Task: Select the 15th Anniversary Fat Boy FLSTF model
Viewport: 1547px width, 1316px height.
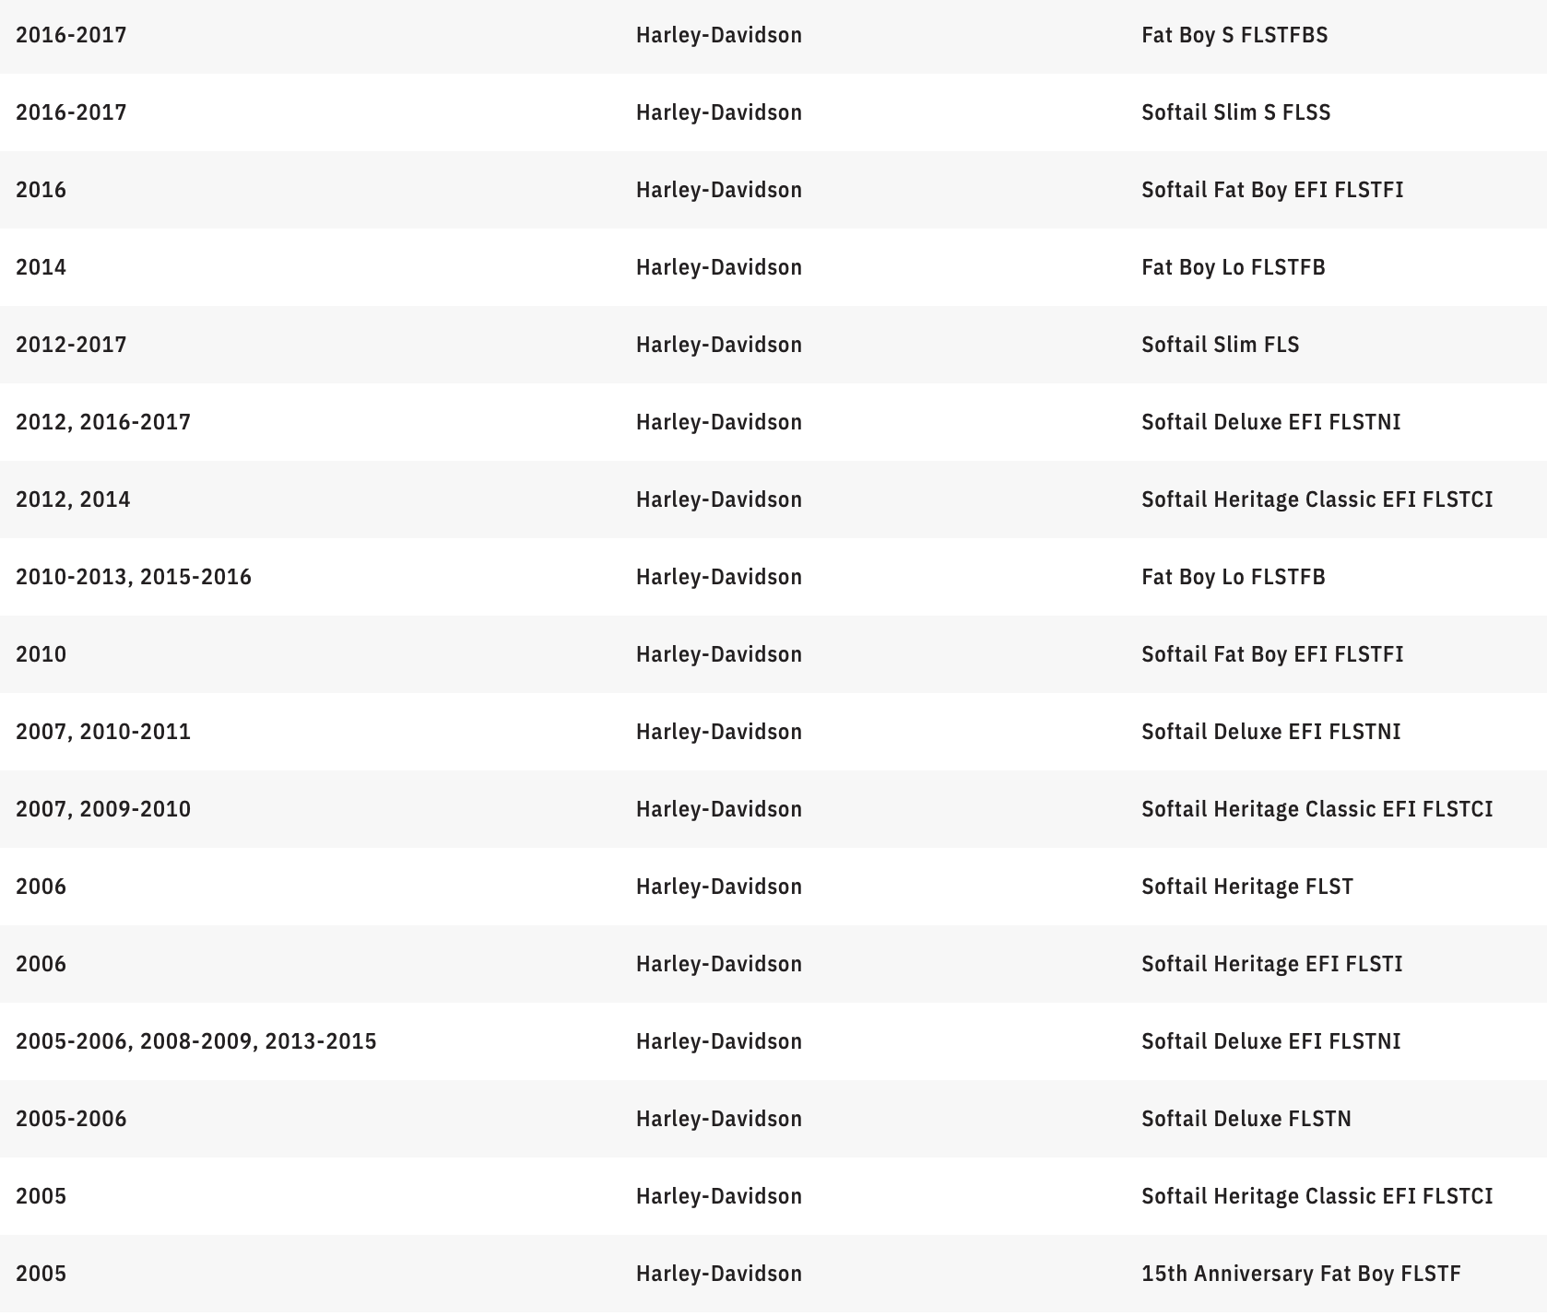Action: [1301, 1274]
